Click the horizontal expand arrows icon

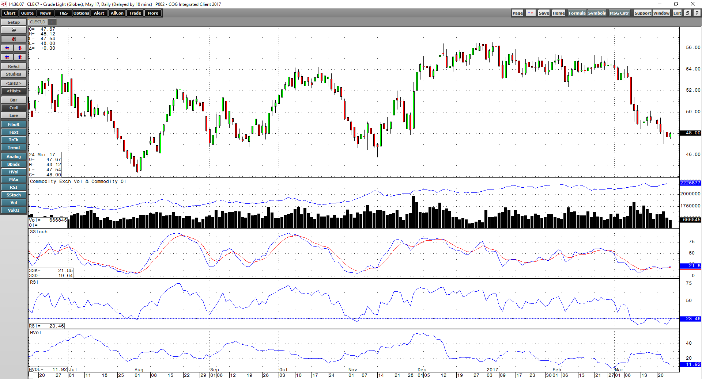pyautogui.click(x=7, y=48)
